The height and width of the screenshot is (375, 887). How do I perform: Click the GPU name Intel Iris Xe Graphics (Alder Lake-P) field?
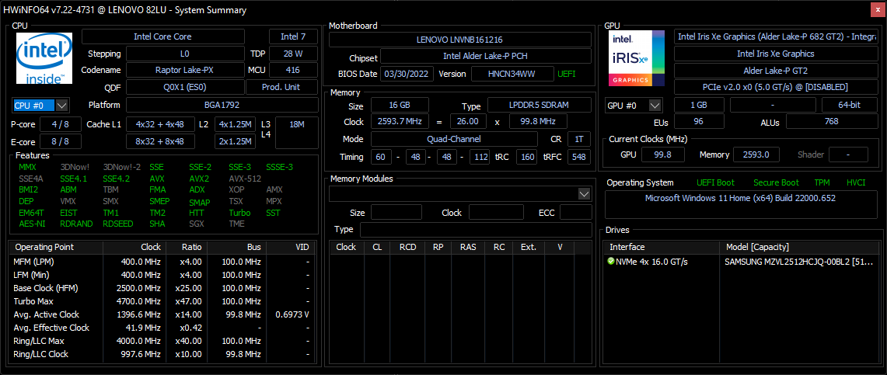coord(777,36)
